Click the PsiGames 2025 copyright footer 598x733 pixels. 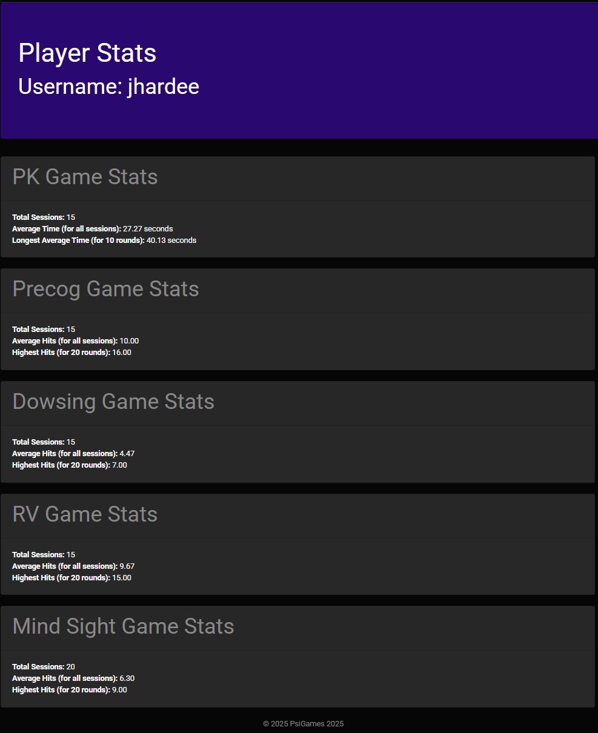[x=303, y=724]
